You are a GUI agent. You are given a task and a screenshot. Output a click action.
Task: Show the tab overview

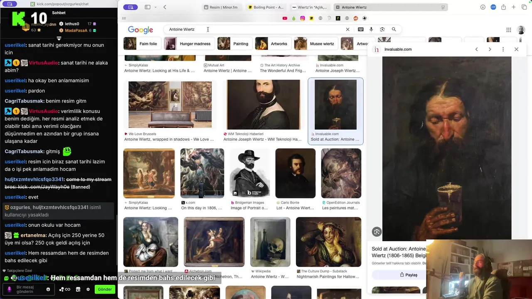524,7
